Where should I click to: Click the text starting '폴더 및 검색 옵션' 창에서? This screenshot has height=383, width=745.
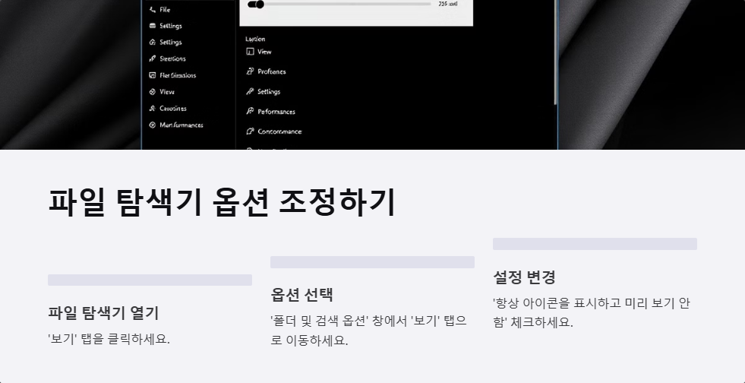[x=368, y=331]
